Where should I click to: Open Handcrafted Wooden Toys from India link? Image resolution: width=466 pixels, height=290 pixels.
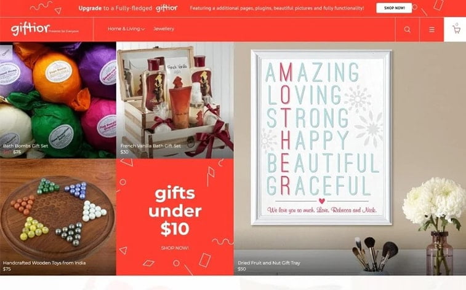pos(44,263)
